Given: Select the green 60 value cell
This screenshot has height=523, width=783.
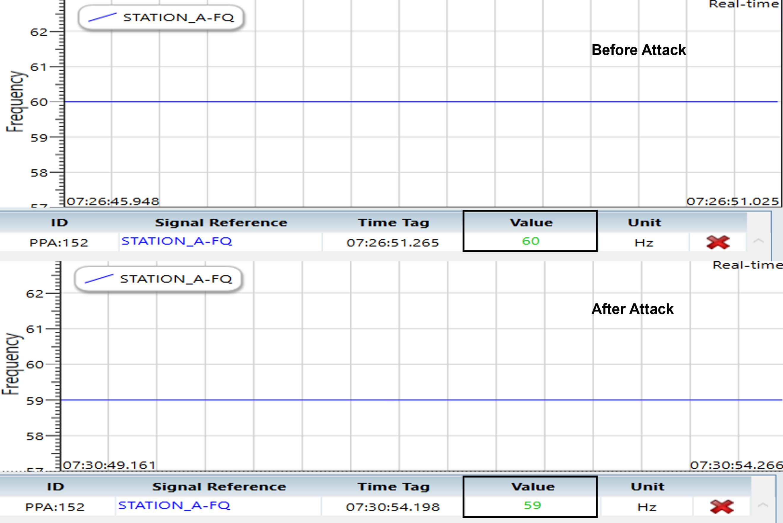Looking at the screenshot, I should coord(531,241).
